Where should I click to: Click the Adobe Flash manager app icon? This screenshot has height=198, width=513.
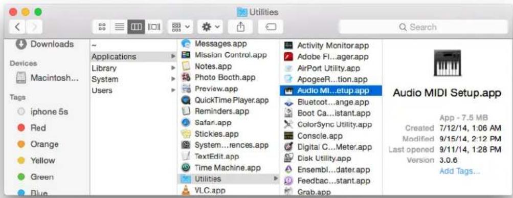click(x=288, y=57)
